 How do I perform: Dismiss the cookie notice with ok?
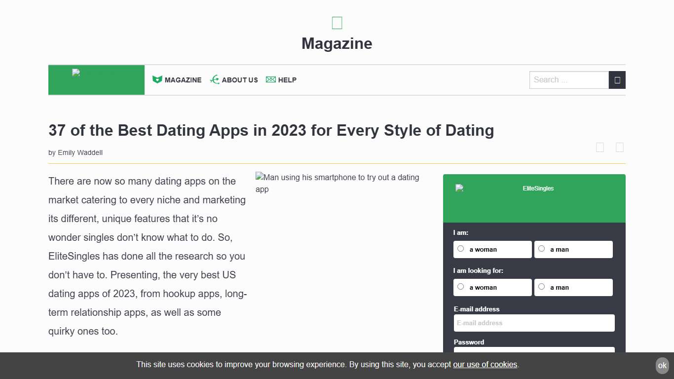[662, 365]
